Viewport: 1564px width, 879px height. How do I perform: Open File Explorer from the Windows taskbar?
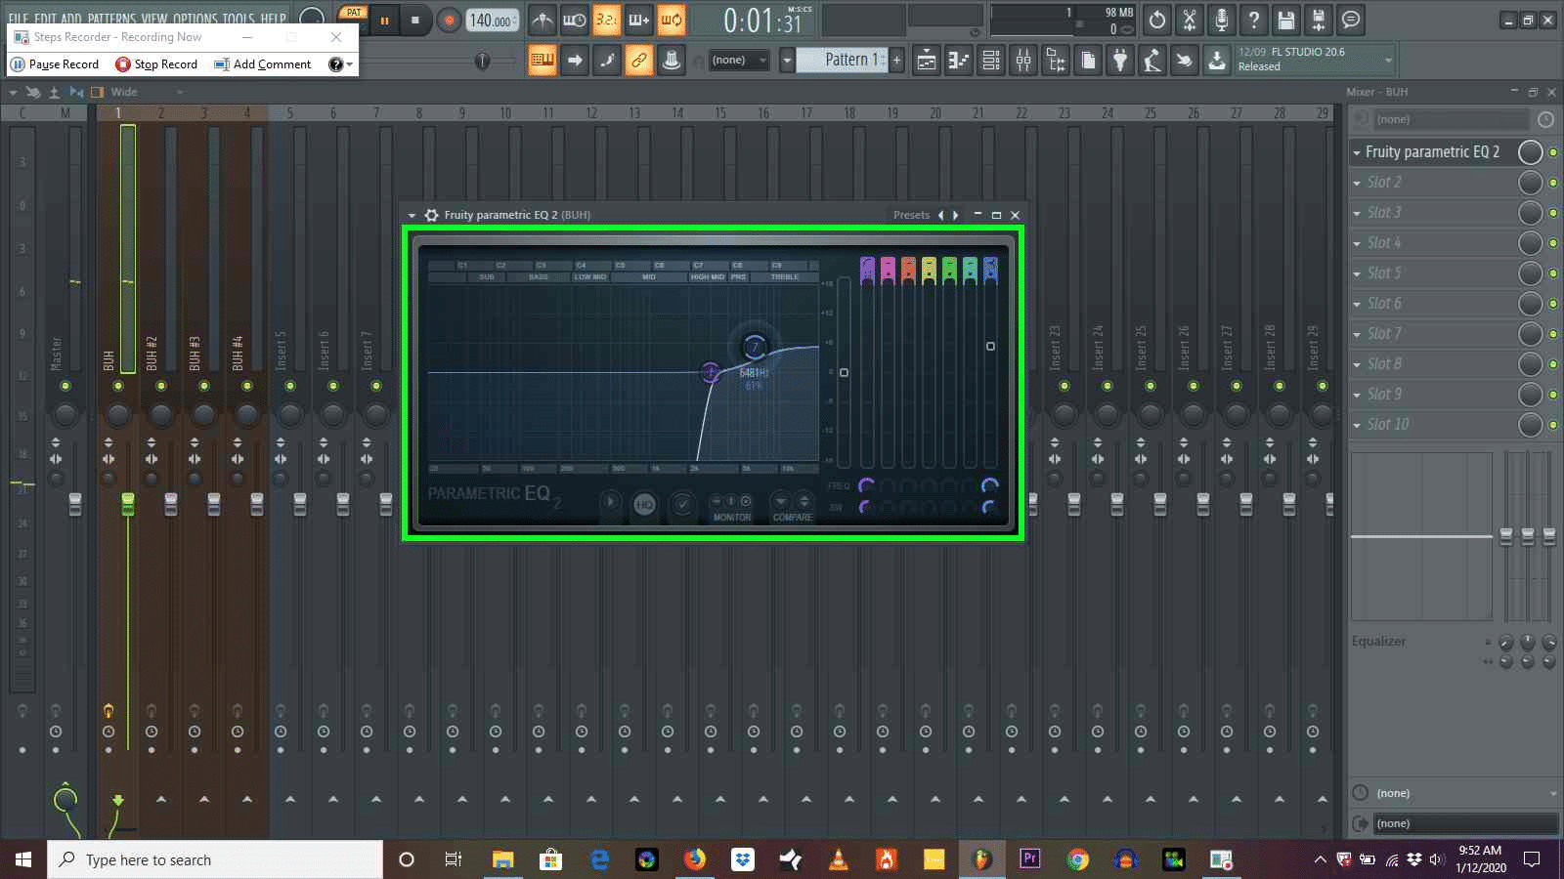click(502, 859)
